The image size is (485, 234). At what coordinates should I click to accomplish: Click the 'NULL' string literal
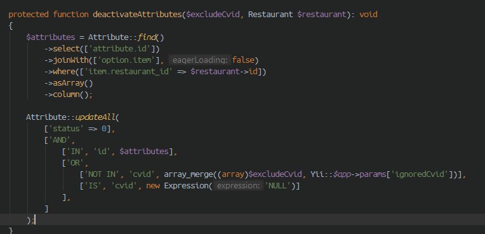pos(278,186)
